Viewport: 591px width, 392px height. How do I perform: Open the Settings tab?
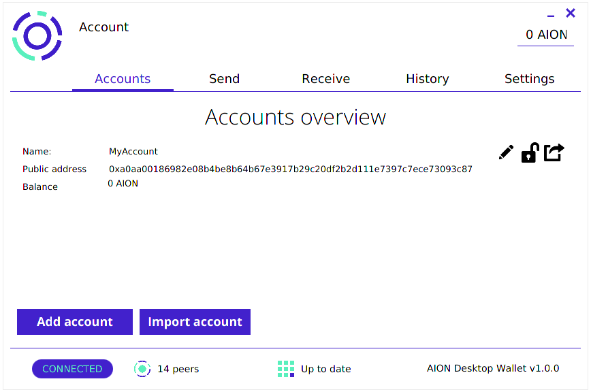coord(530,79)
